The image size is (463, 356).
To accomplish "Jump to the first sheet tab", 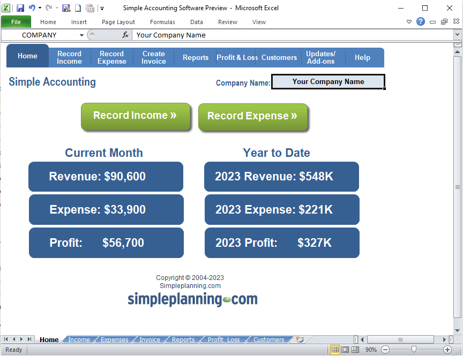I will click(6, 339).
